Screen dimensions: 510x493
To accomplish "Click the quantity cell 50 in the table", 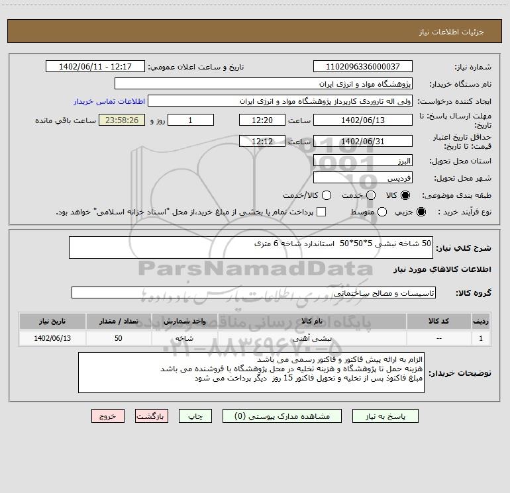I will pyautogui.click(x=119, y=338).
